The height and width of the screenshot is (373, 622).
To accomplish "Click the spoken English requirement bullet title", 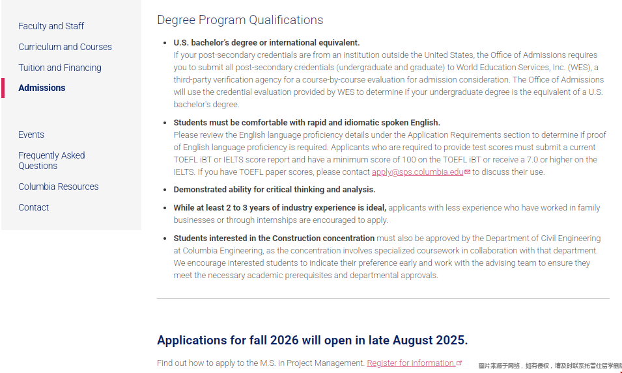I will 307,122.
